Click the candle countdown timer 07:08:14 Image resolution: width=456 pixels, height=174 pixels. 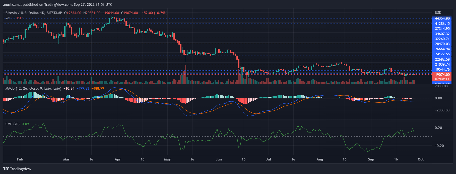pos(442,79)
